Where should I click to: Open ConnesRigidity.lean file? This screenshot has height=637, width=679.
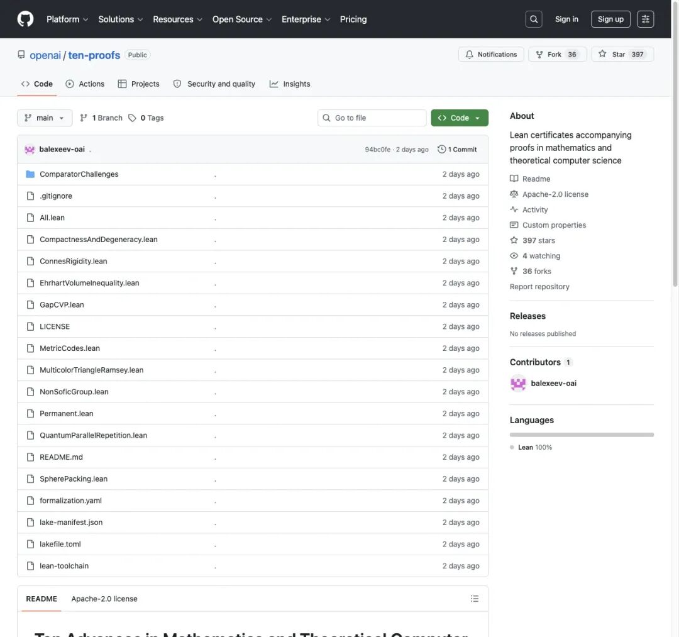pyautogui.click(x=73, y=261)
